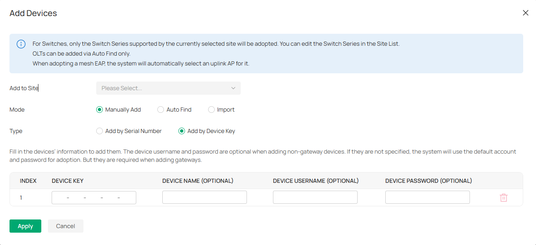
Task: Click the Device Username text box
Action: click(x=315, y=197)
